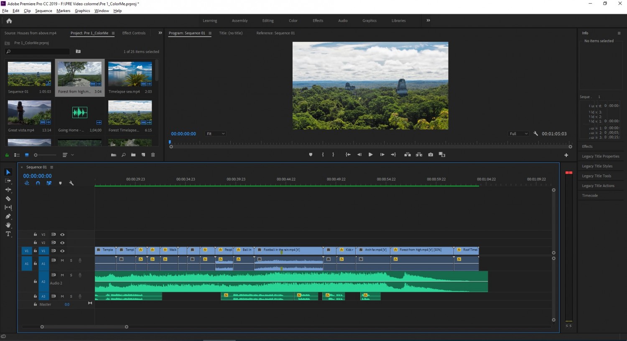Screen dimensions: 627x341
Task: Click the Lift button in program monitor
Action: point(408,154)
